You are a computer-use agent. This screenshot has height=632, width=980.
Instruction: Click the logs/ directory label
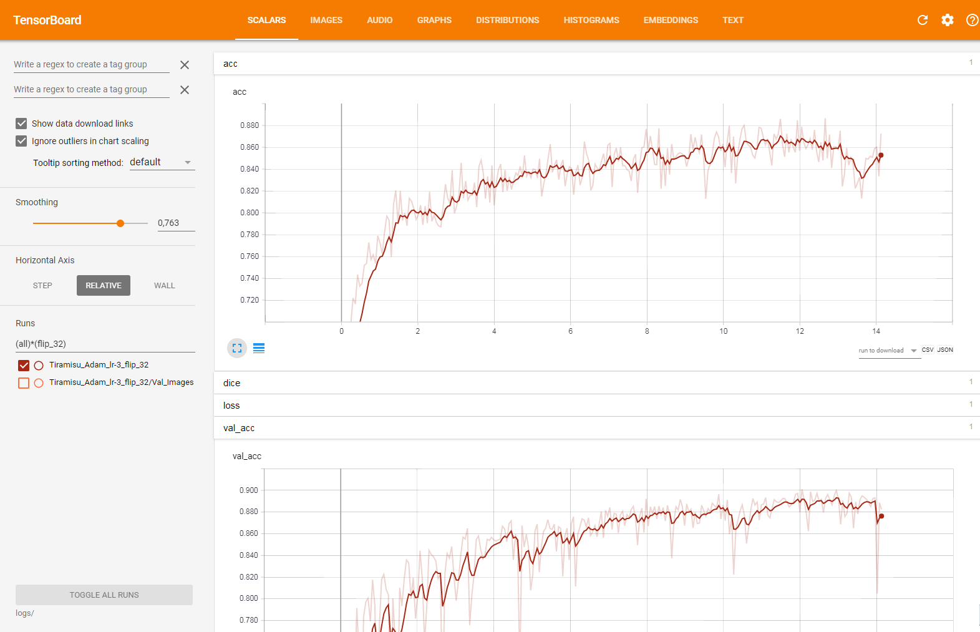pos(25,613)
